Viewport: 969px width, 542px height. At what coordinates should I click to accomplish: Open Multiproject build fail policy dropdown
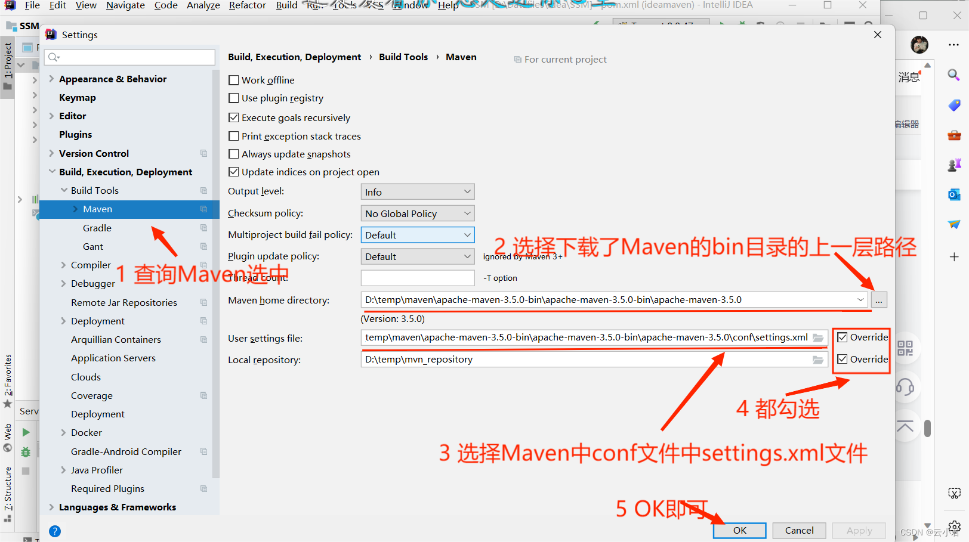(418, 235)
